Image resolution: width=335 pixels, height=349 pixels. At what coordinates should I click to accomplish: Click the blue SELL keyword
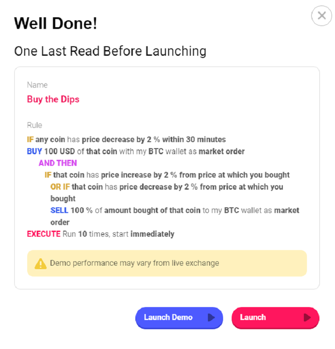point(59,210)
